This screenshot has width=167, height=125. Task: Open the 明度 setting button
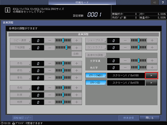20,102
